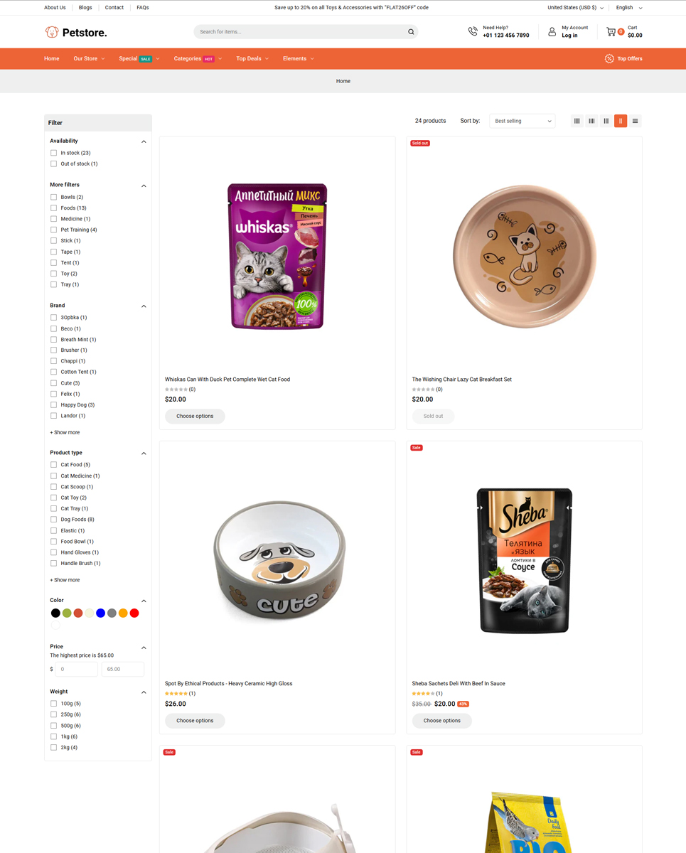The height and width of the screenshot is (853, 686).
Task: Open the Top Offers discount icon
Action: coord(609,58)
